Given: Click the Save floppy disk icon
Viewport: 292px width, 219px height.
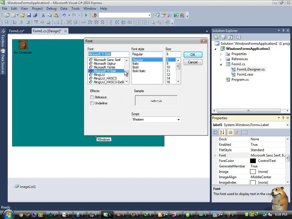Looking at the screenshot, I should point(29,15).
